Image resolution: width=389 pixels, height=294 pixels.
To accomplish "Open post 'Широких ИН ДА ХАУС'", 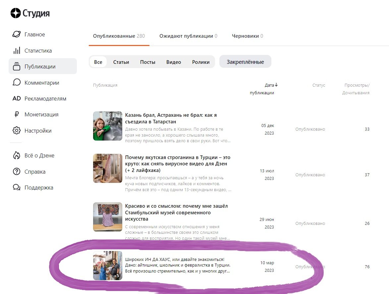I will [x=178, y=265].
